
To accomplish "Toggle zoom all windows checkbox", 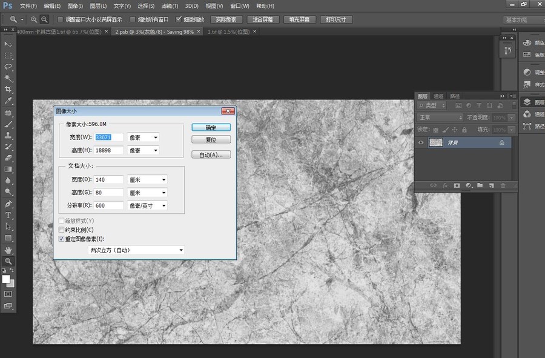I will tap(133, 19).
